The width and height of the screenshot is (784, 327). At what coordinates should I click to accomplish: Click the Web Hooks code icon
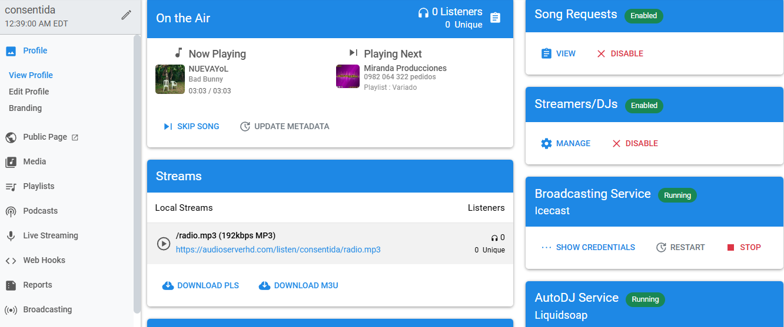tap(11, 261)
